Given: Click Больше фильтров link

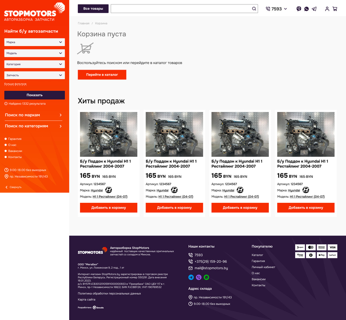Looking at the screenshot, I should 16,84.
